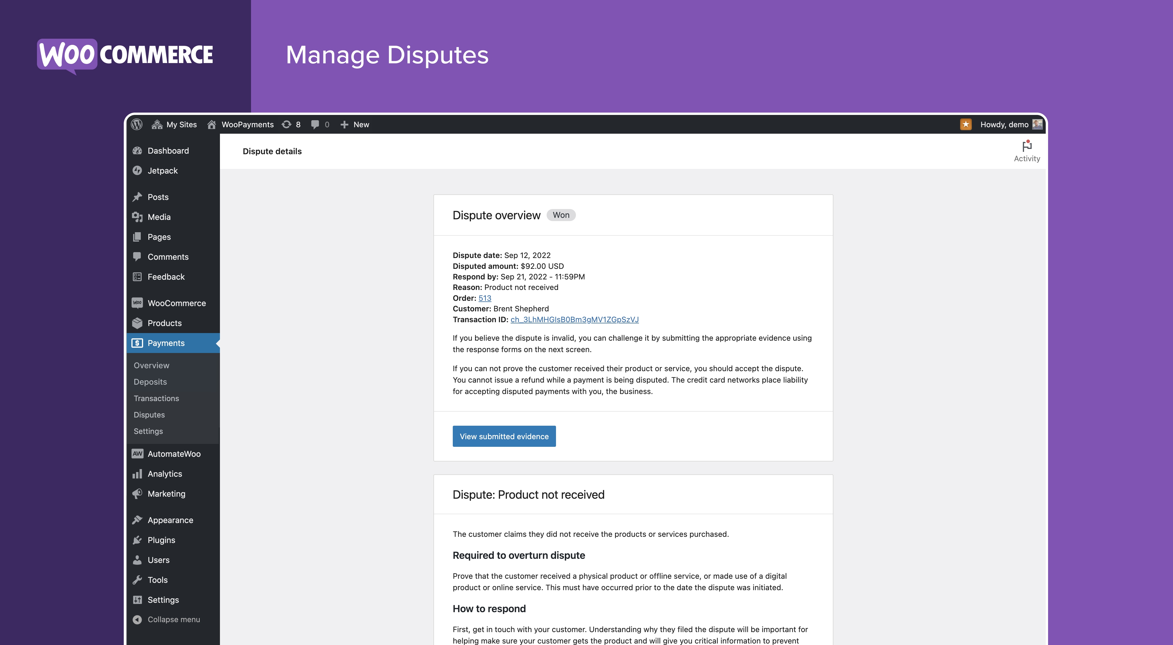
Task: Open Analytics from the sidebar
Action: [x=165, y=474]
